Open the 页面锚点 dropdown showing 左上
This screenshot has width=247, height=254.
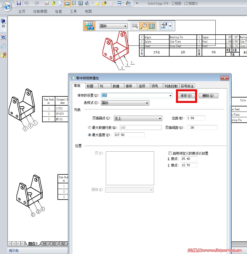point(138,118)
